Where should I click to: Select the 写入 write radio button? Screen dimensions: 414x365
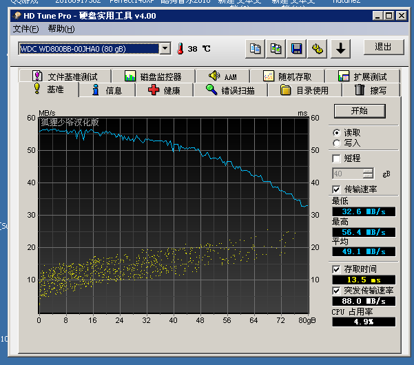[x=336, y=143]
